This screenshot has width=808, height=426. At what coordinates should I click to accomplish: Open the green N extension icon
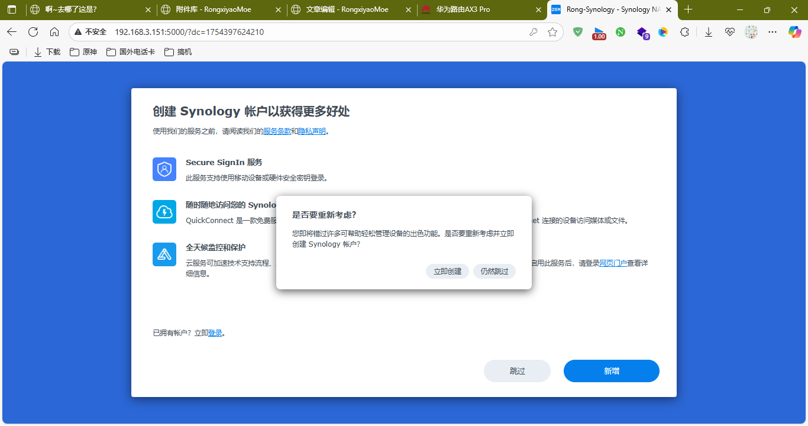(x=620, y=32)
